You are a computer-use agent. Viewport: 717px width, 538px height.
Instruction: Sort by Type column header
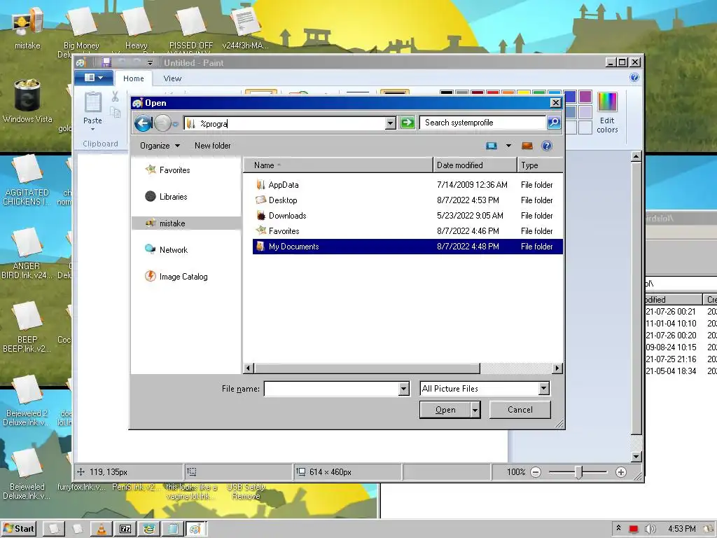coord(540,165)
